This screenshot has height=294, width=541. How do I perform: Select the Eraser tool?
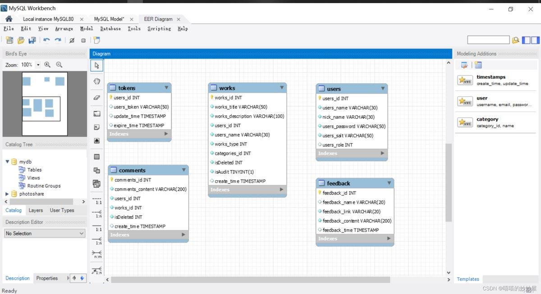pos(96,97)
